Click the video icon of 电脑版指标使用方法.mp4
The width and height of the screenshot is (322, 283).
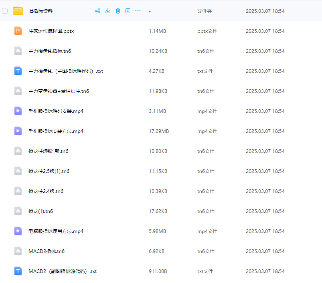point(18,231)
